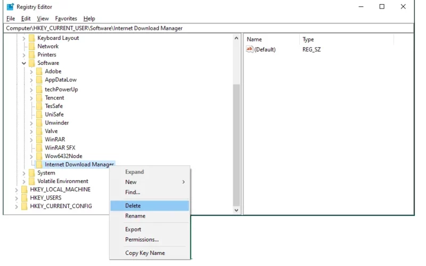Expand the Printers key
Image resolution: width=426 pixels, height=266 pixels.
point(23,55)
